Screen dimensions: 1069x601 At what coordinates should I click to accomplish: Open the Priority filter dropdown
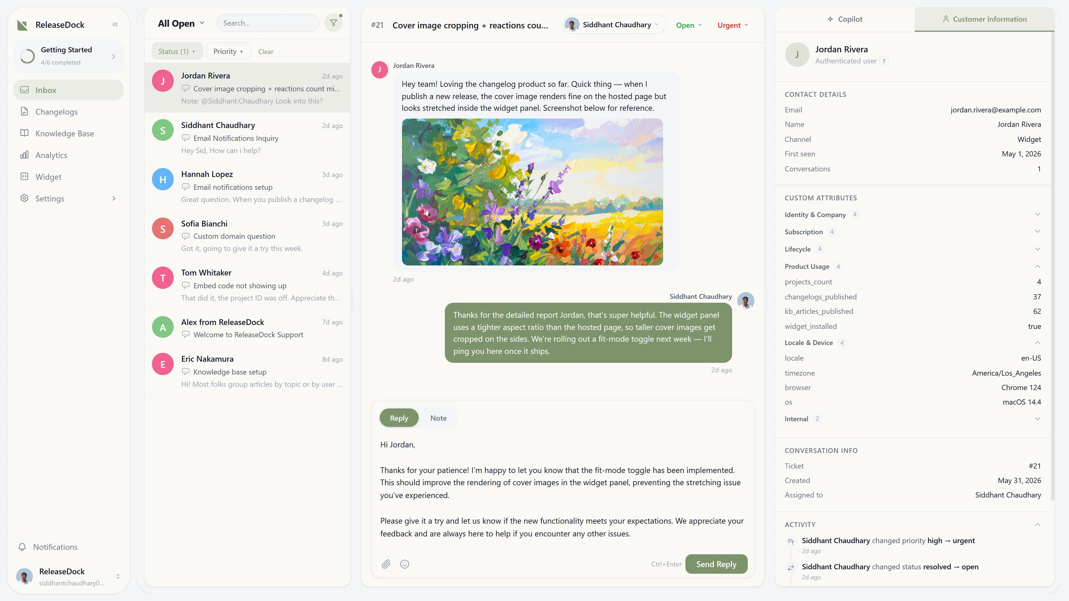pyautogui.click(x=228, y=51)
